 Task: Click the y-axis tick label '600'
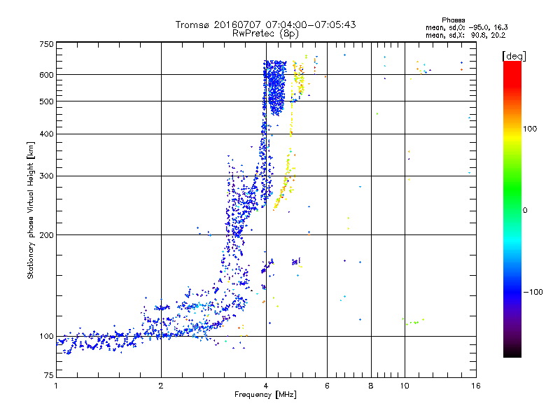(x=46, y=75)
